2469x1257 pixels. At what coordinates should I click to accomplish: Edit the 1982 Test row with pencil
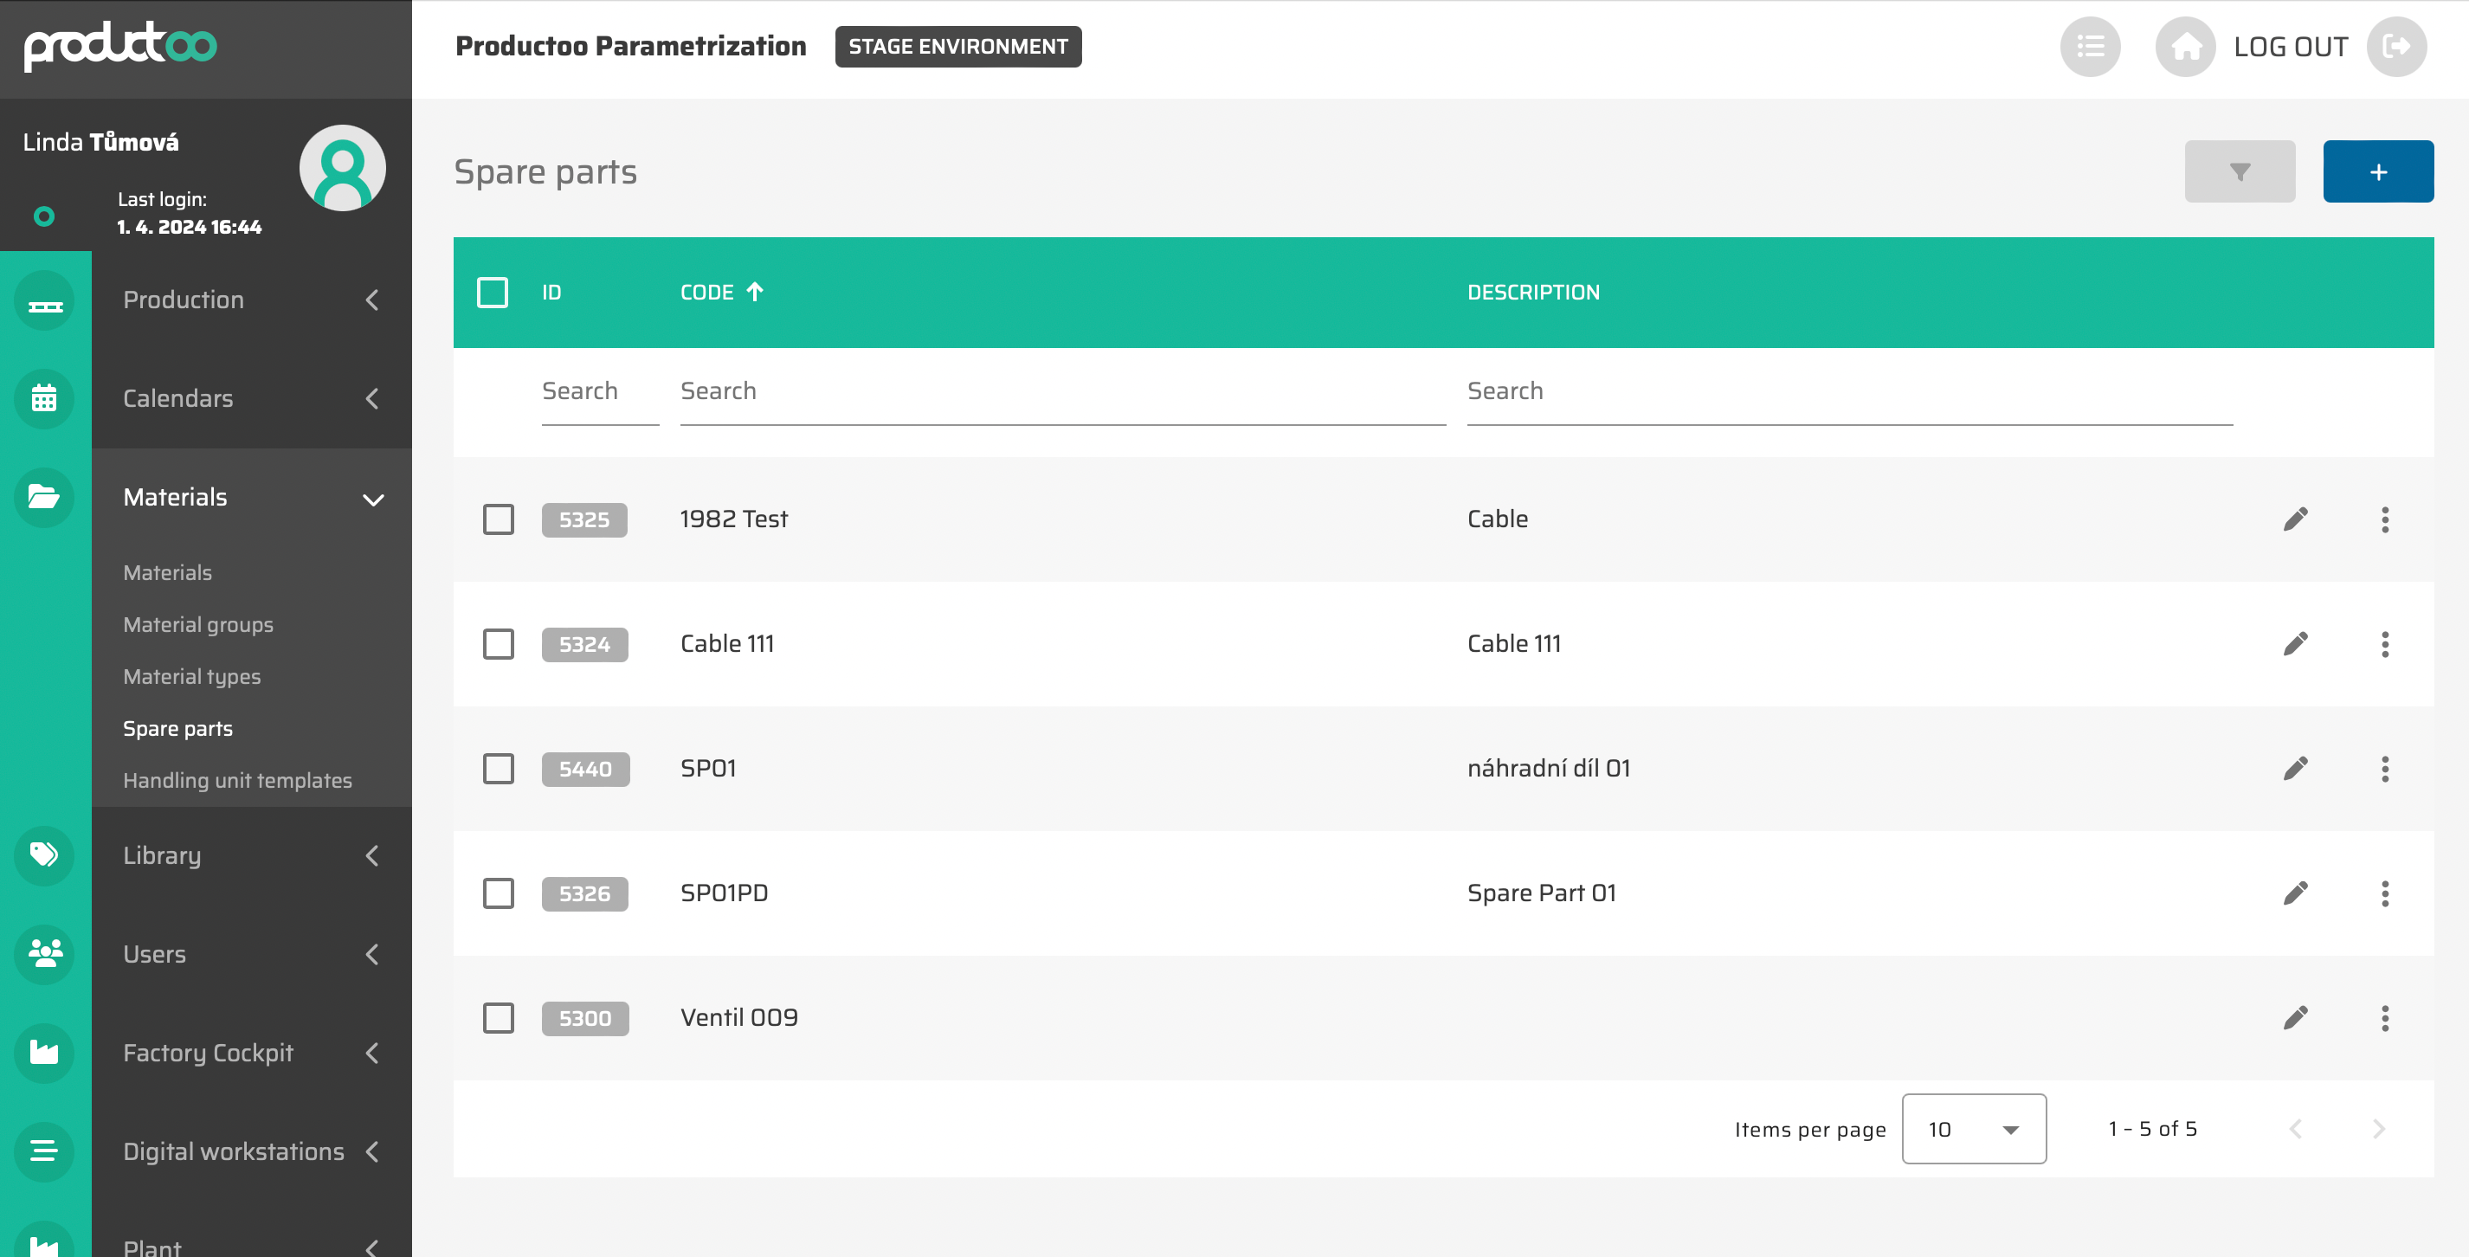click(x=2294, y=519)
